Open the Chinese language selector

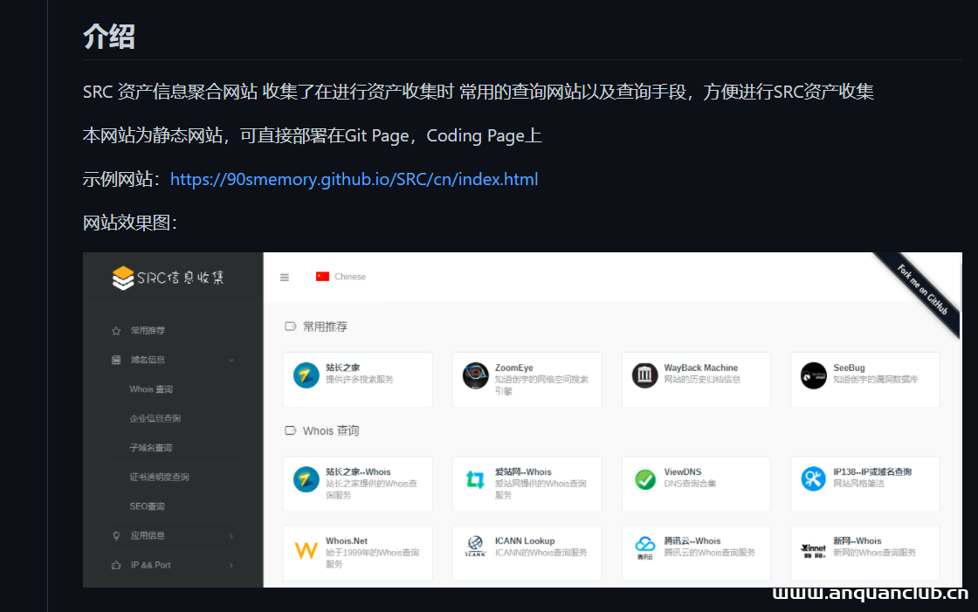tap(340, 276)
